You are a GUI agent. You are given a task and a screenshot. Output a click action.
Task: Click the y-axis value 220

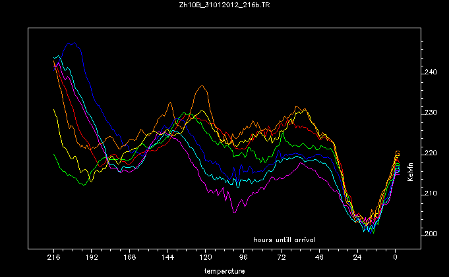point(431,153)
